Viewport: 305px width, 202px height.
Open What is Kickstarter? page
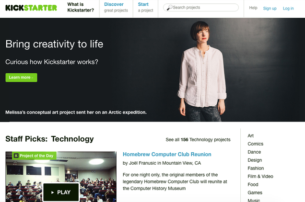[x=81, y=7]
